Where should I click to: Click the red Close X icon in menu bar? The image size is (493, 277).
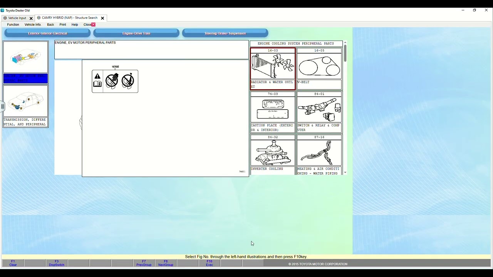93,25
